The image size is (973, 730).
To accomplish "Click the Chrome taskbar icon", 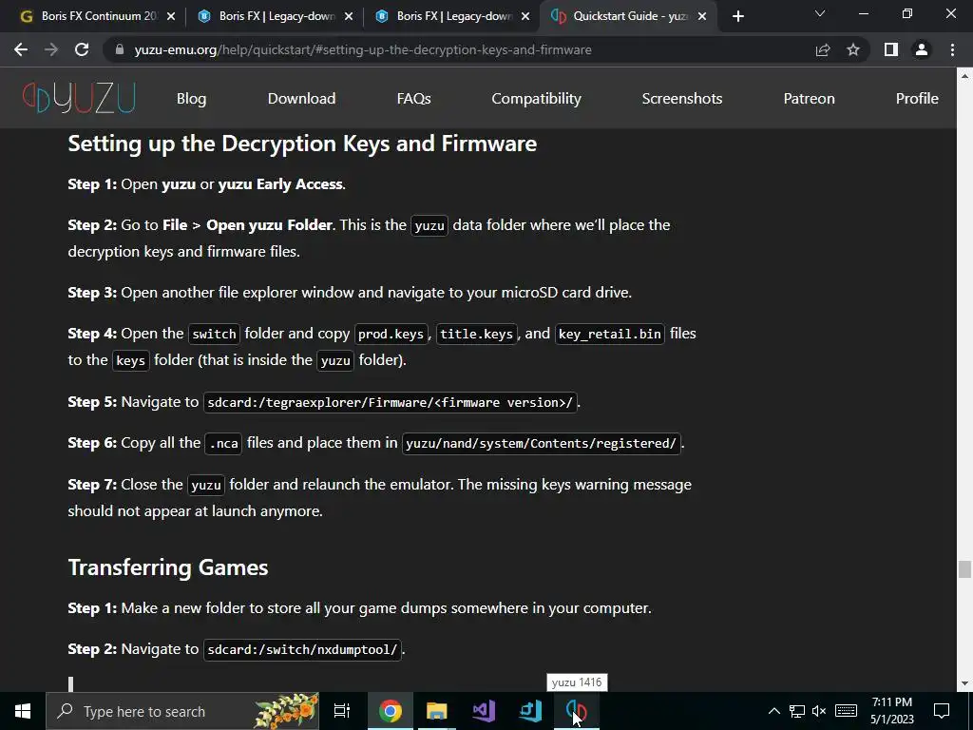I will coord(391,711).
